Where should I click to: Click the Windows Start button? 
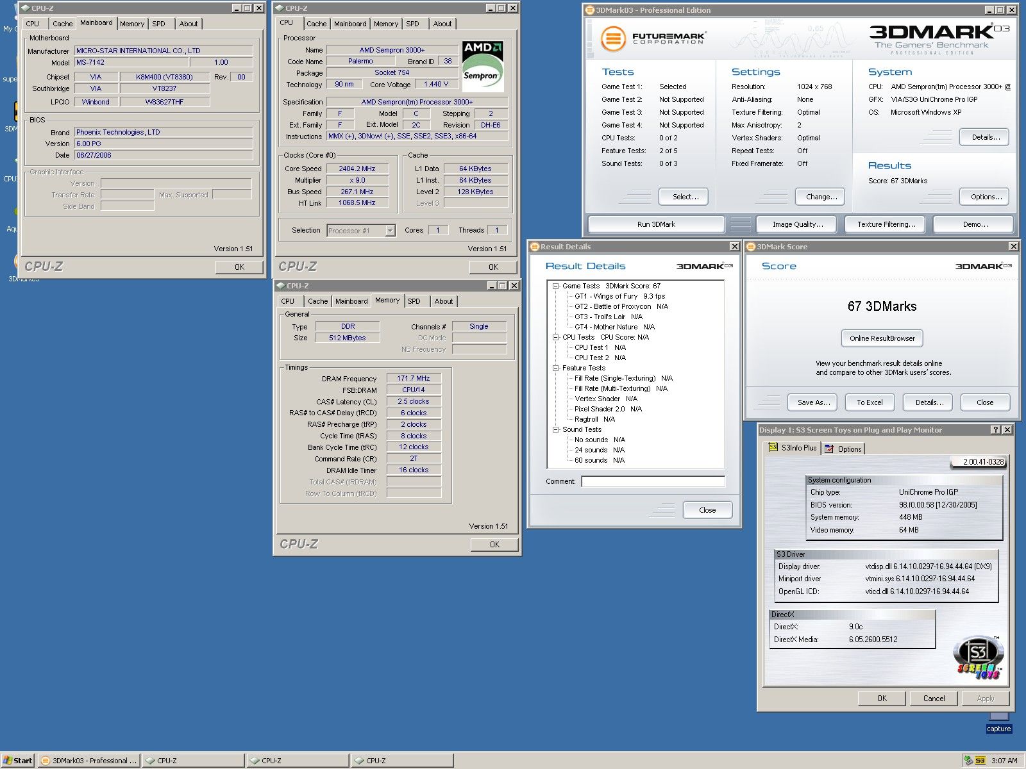point(18,761)
